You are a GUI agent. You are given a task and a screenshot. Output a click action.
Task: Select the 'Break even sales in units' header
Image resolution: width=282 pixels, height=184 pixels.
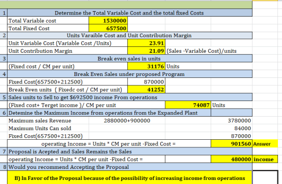pos(130,59)
